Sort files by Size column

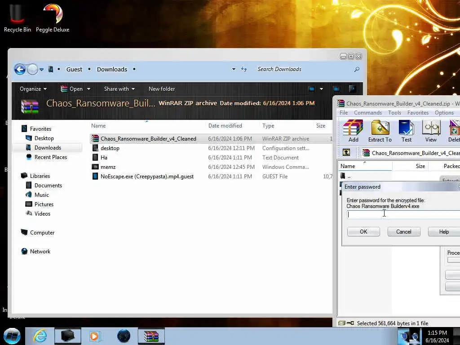coord(321,126)
